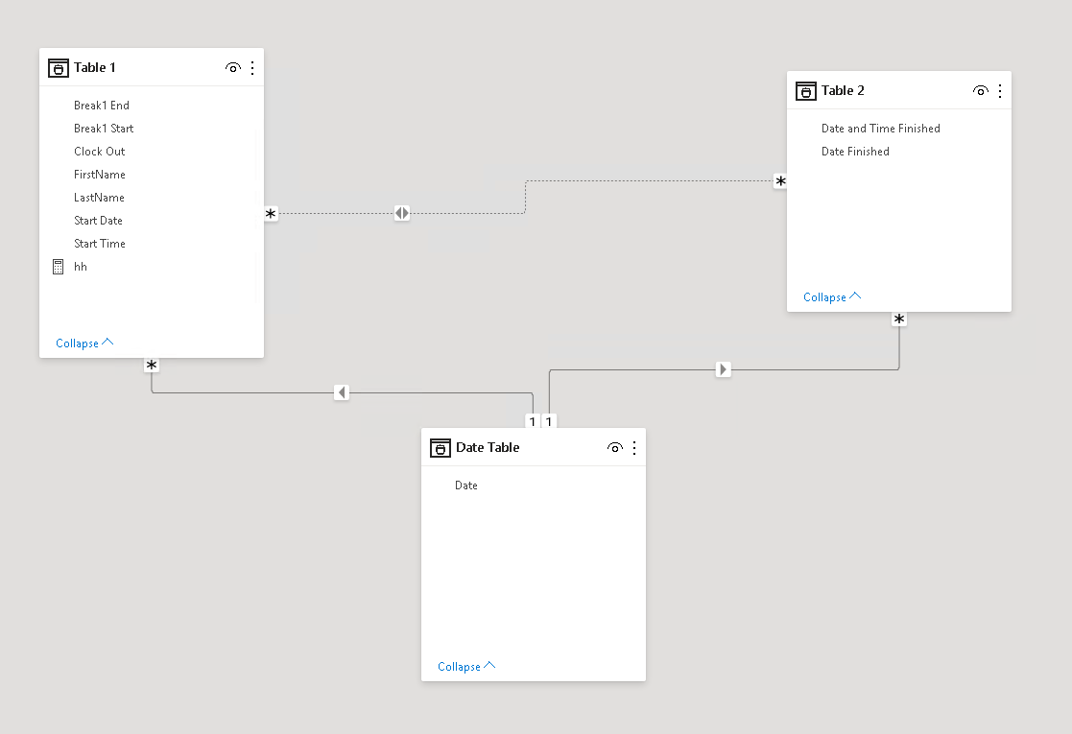
Task: Open more options menu for Table 2
Action: (x=999, y=91)
